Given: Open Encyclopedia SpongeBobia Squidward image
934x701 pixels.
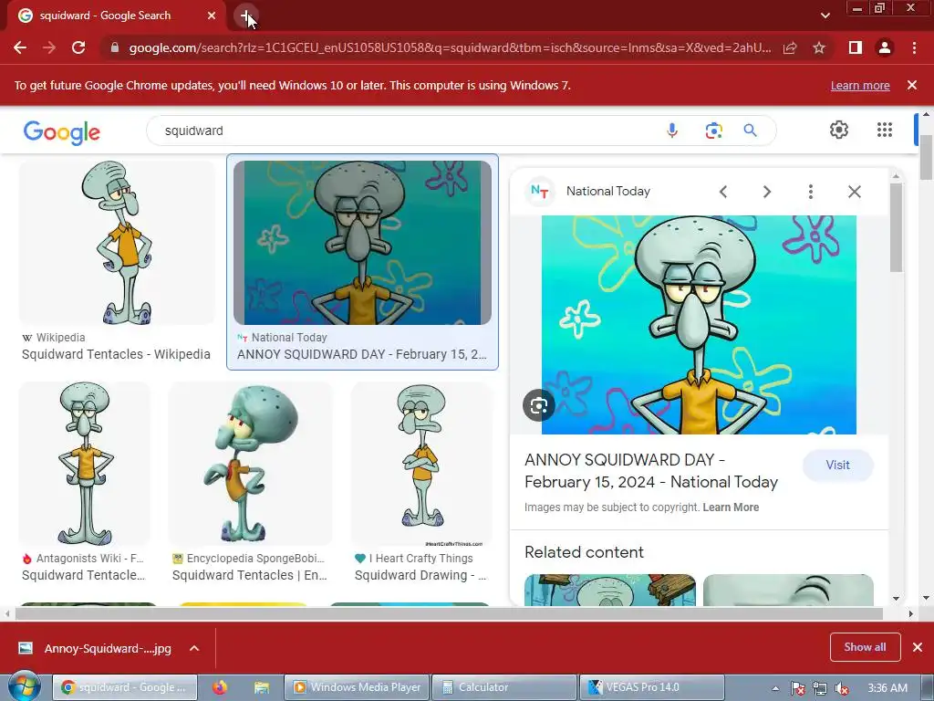Looking at the screenshot, I should [250, 464].
